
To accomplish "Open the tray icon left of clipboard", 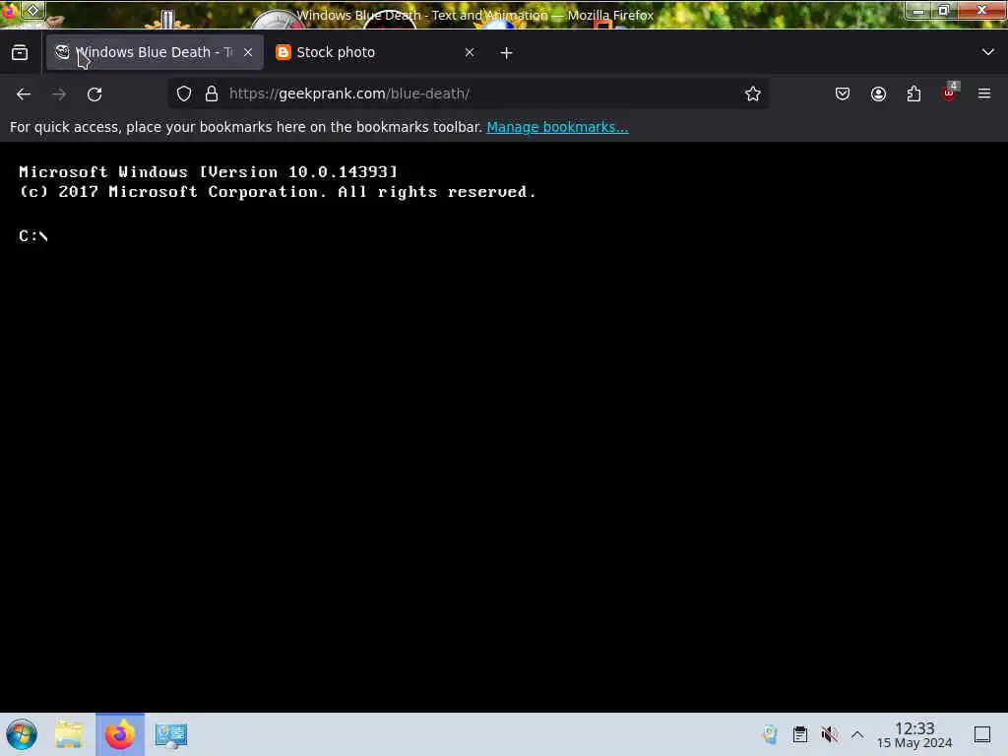I will (770, 734).
